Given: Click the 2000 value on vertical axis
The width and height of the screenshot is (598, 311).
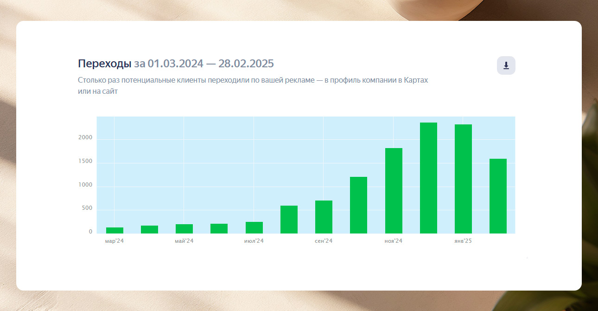Looking at the screenshot, I should click(85, 138).
